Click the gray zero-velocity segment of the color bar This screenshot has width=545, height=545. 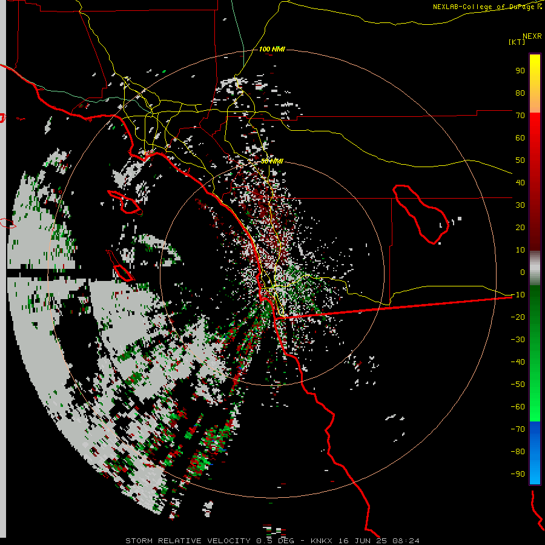(x=535, y=268)
